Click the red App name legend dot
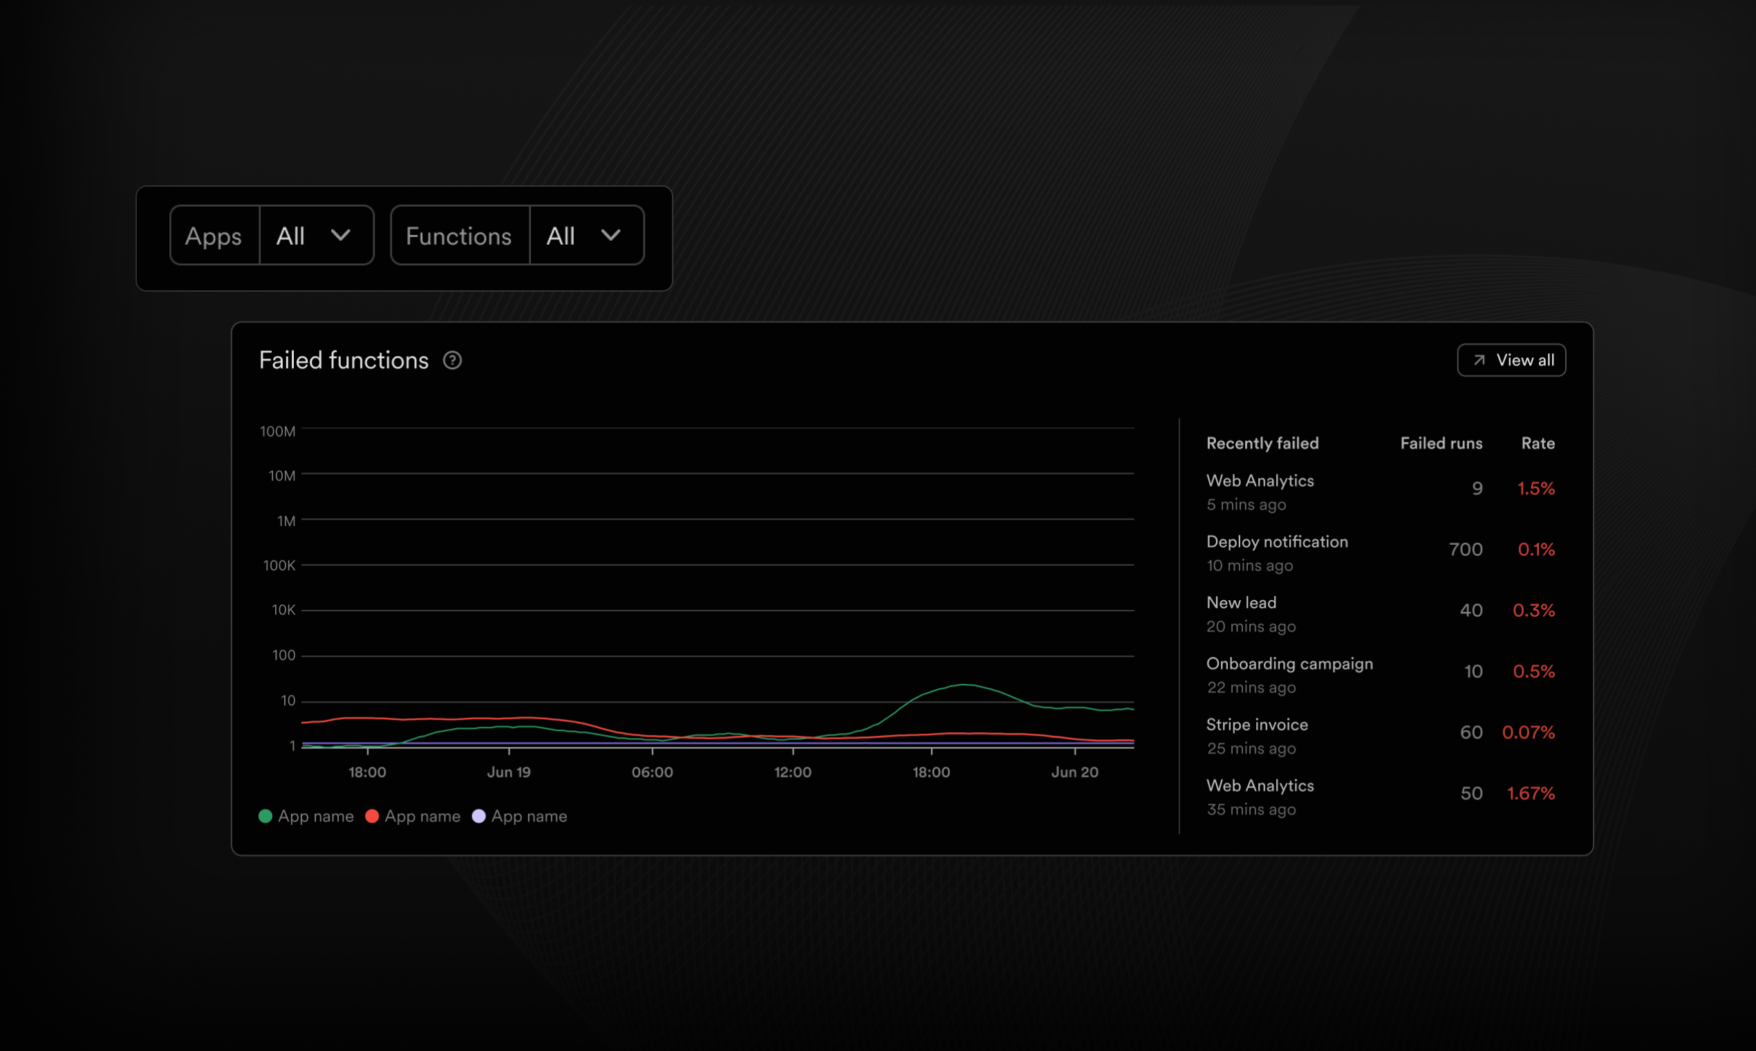This screenshot has width=1756, height=1051. click(x=372, y=816)
